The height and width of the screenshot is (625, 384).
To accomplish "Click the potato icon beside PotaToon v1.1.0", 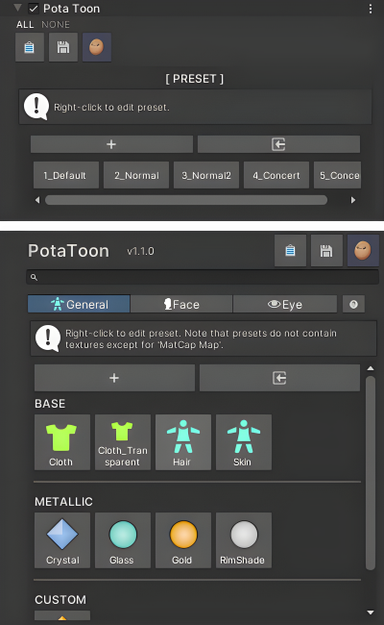I will 363,251.
